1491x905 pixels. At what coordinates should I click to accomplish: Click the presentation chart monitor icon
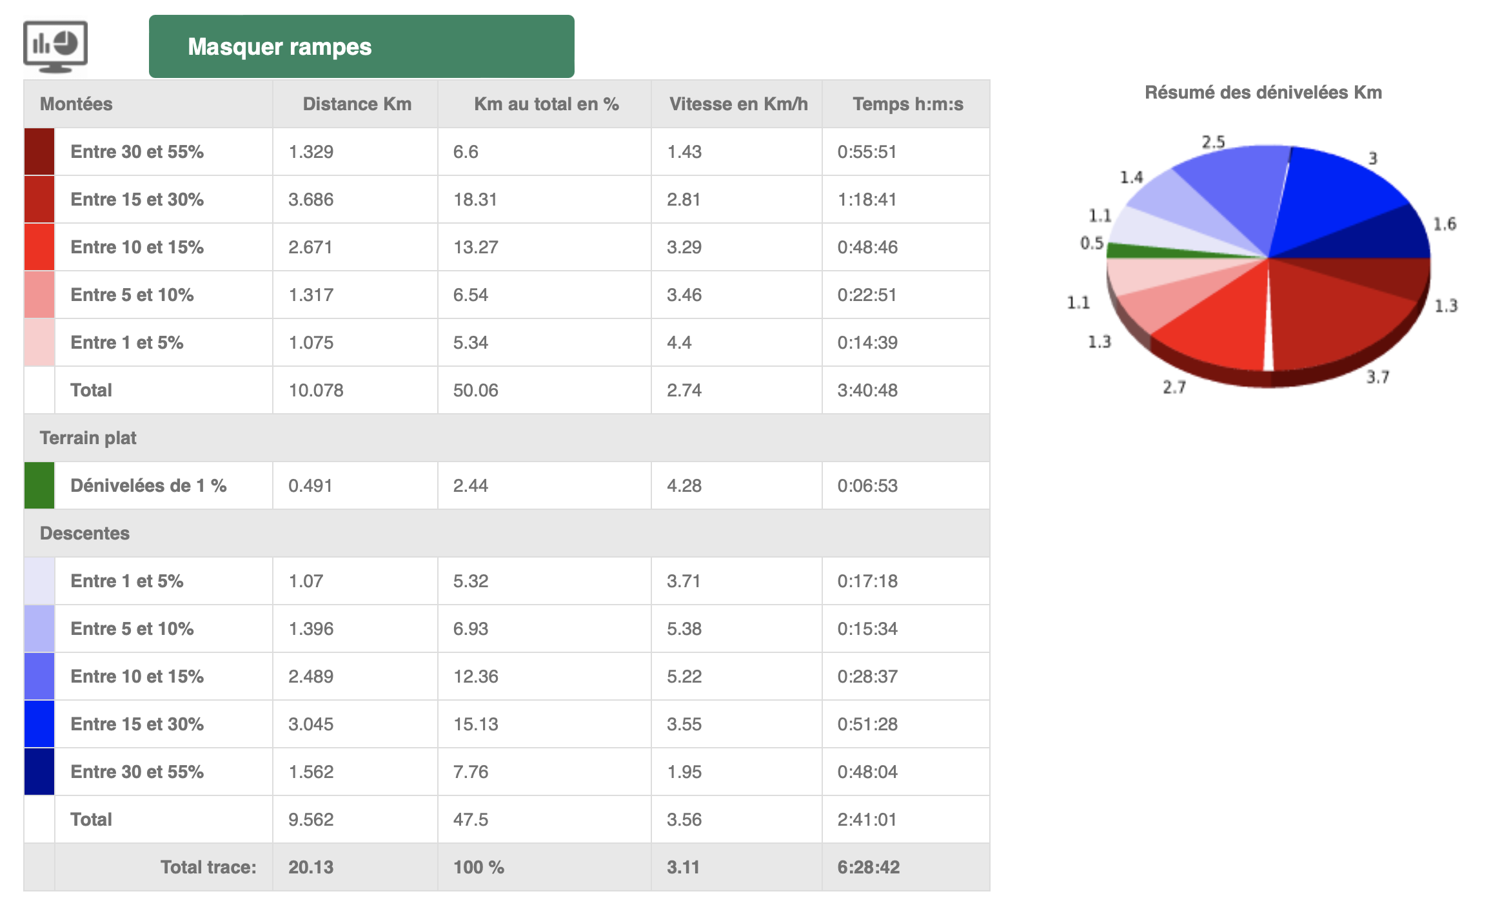(x=55, y=46)
